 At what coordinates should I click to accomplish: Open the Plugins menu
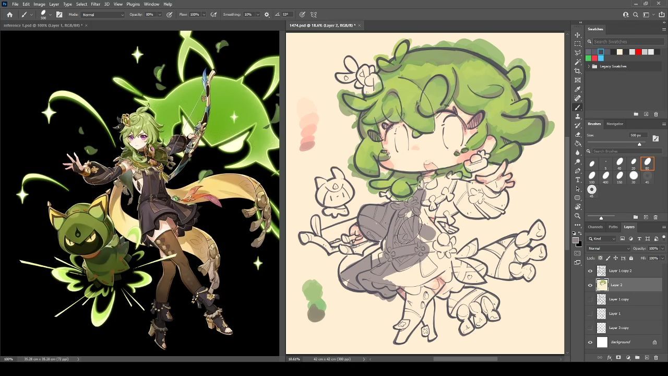(x=133, y=4)
